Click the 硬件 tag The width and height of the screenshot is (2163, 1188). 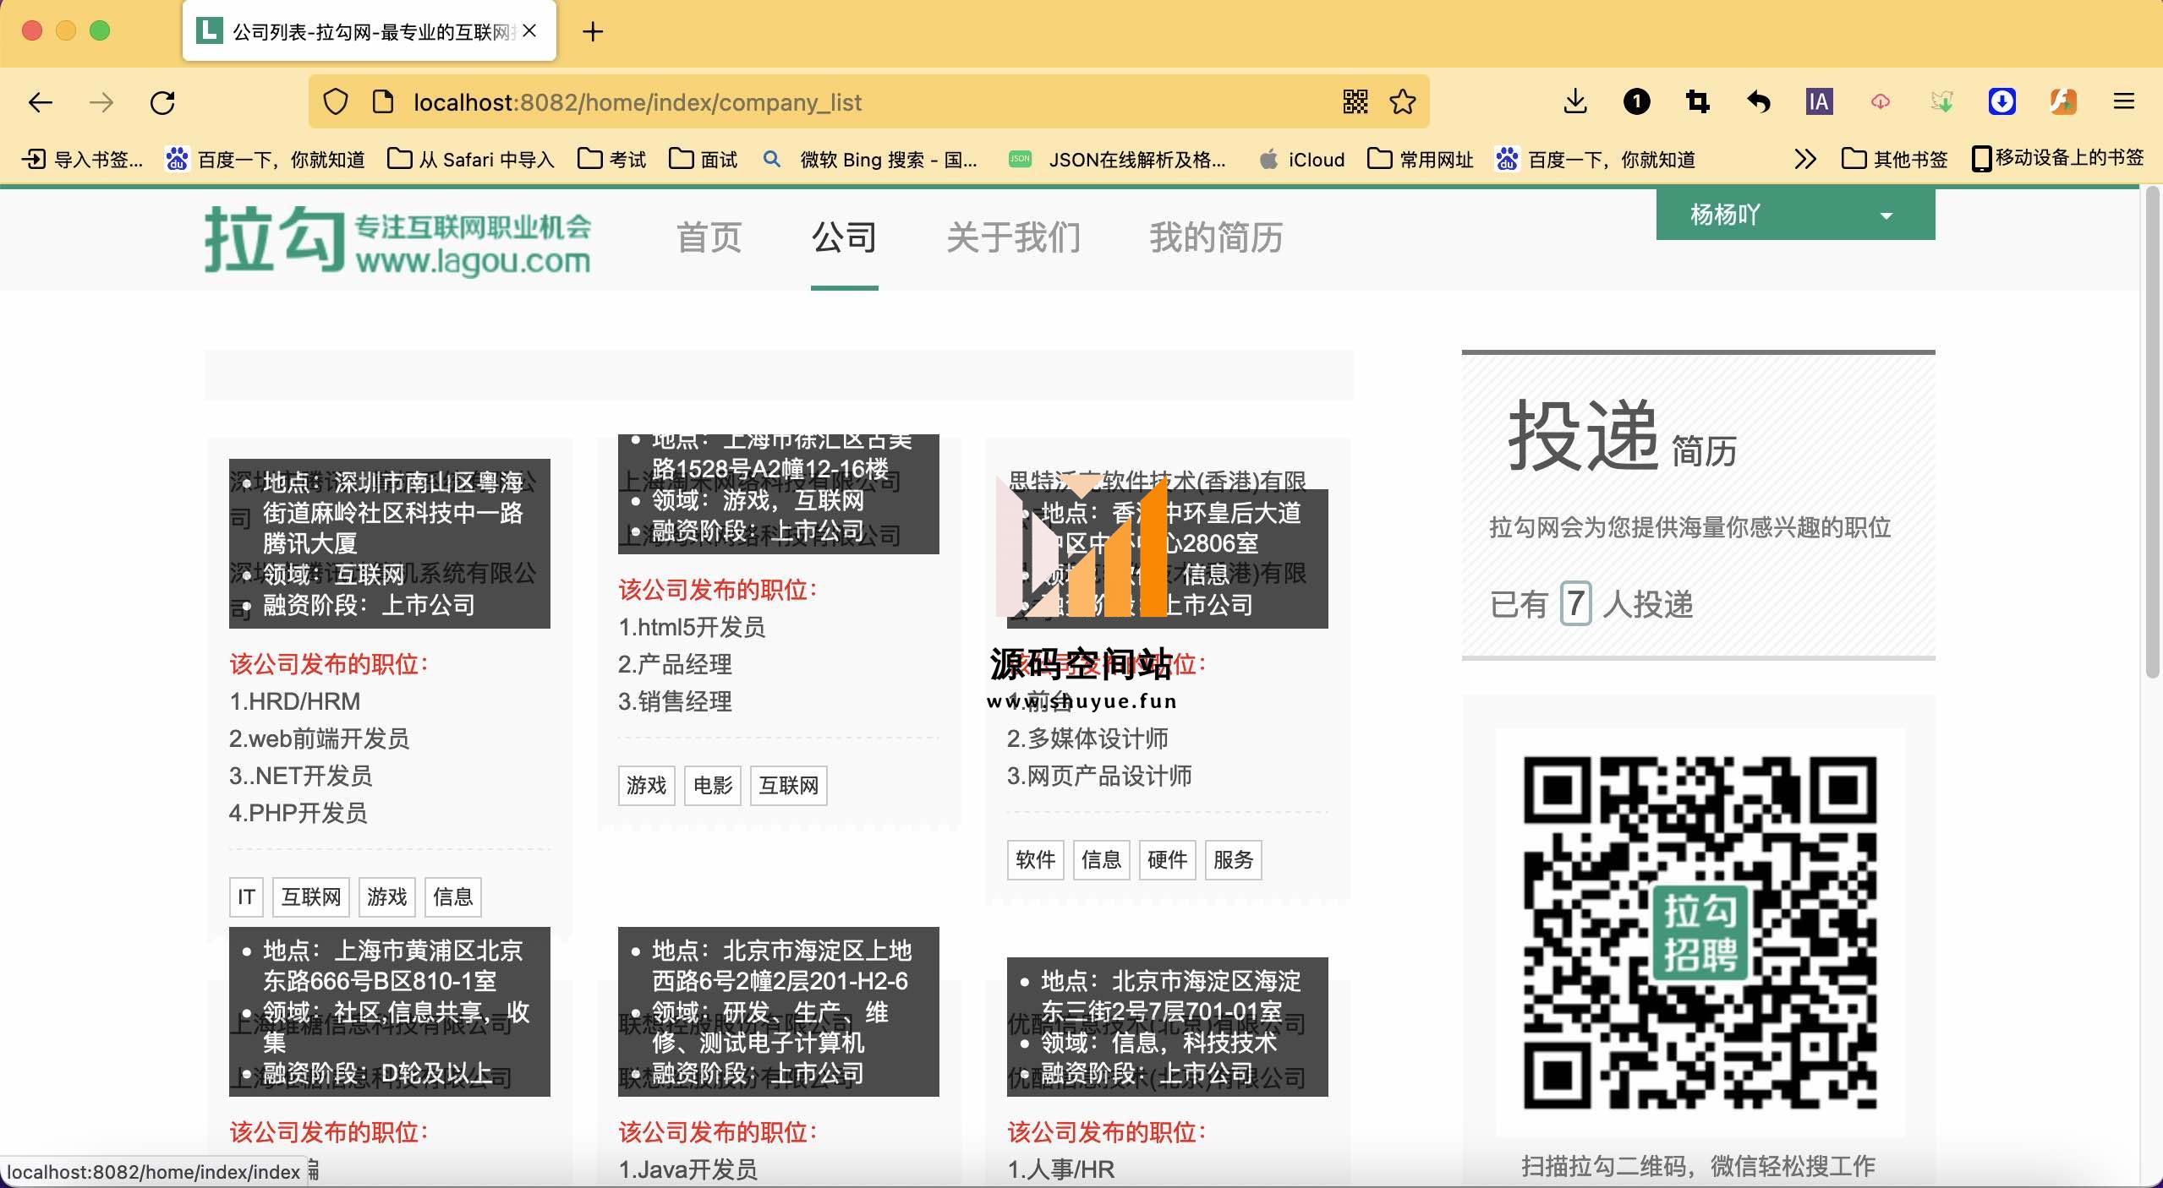point(1167,859)
